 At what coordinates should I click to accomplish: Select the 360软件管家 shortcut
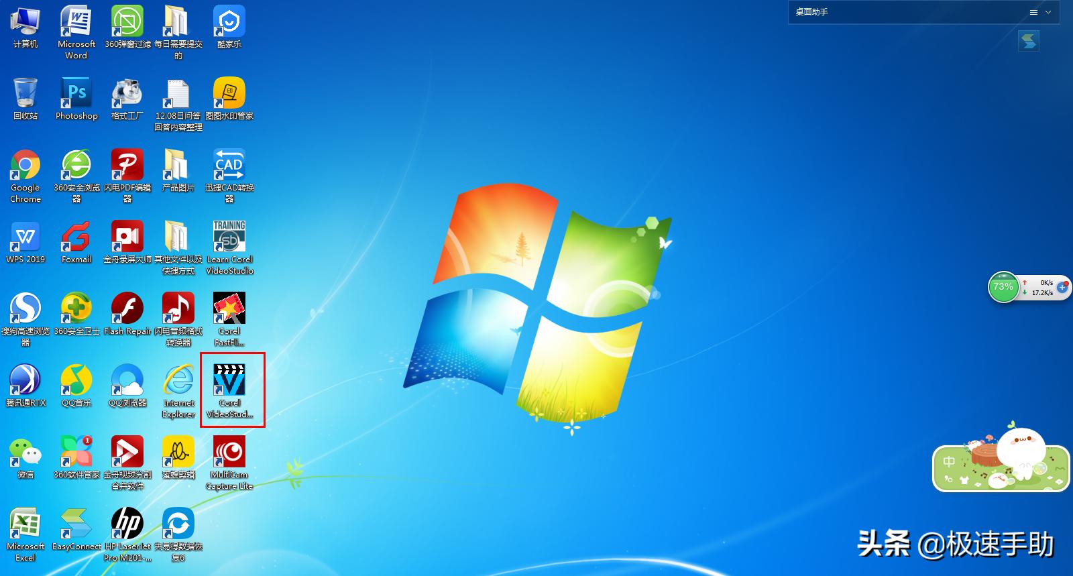pos(76,458)
